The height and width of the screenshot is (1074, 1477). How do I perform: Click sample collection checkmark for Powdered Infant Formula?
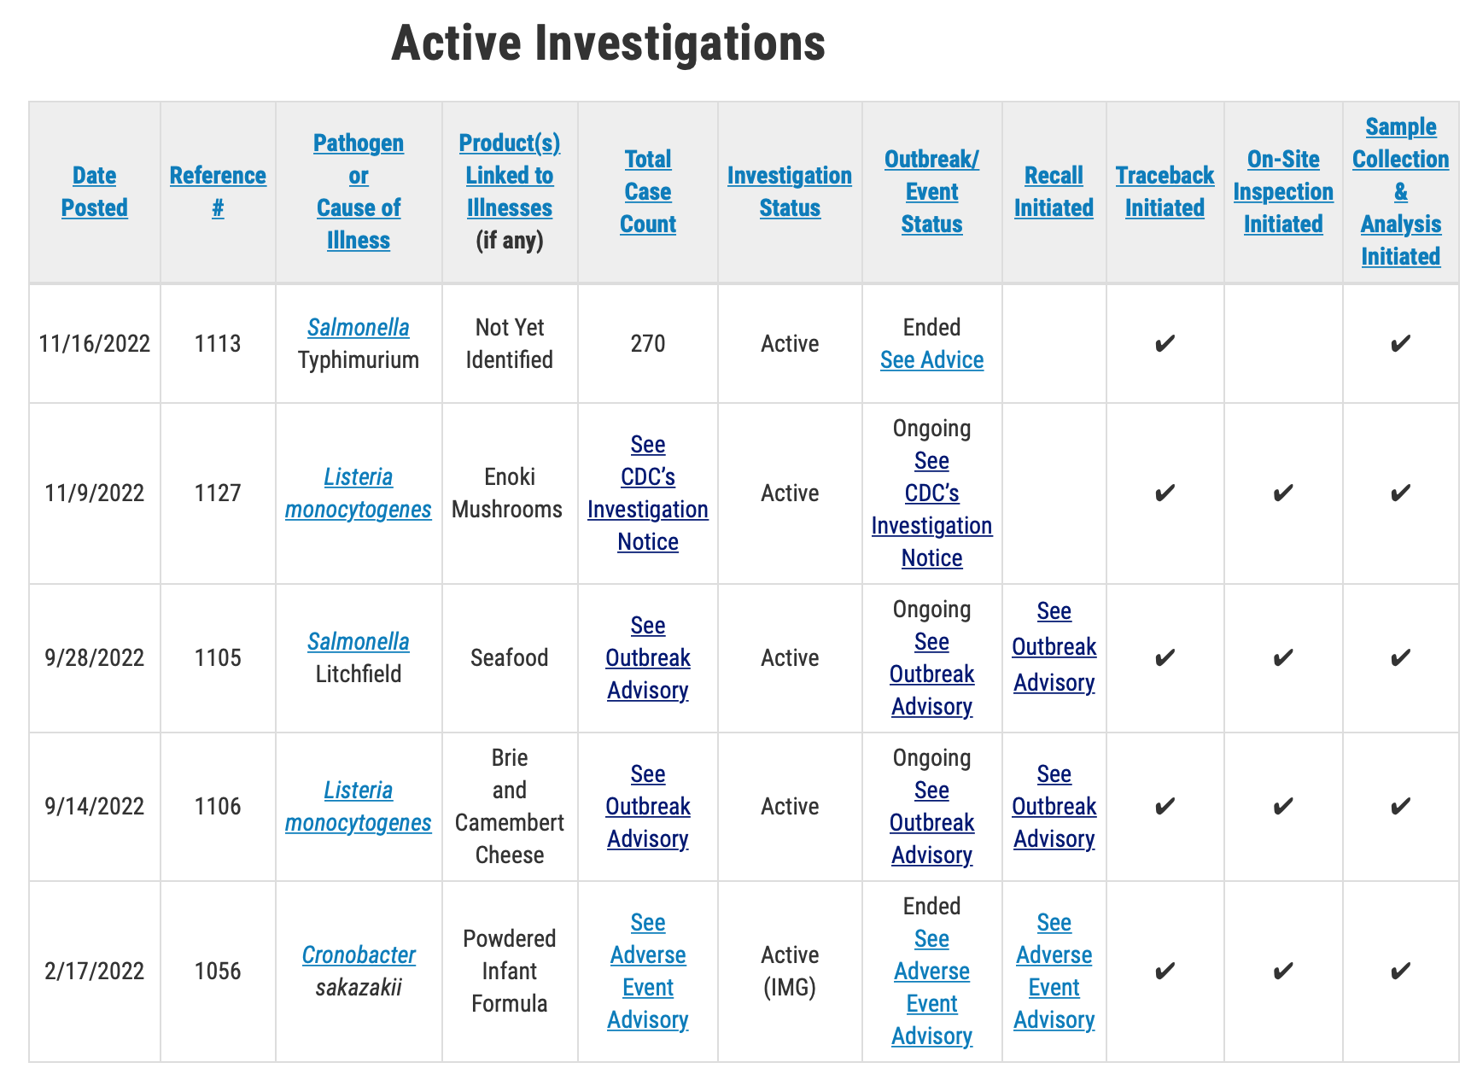coord(1400,971)
